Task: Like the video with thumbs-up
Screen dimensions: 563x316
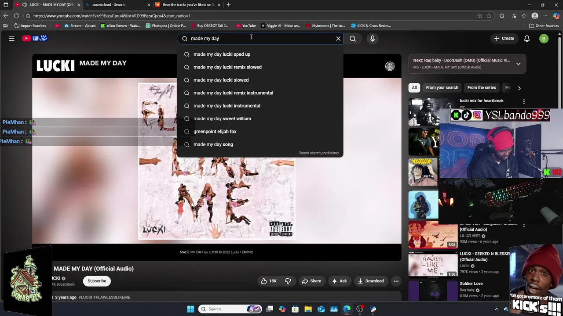Action: 268,281
